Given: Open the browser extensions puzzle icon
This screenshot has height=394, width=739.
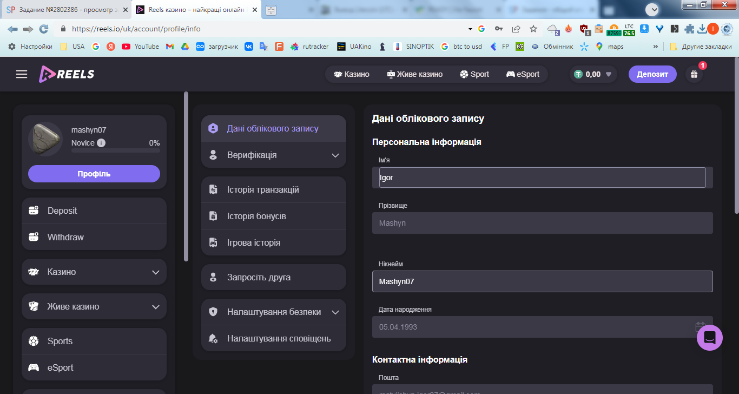Looking at the screenshot, I should [x=689, y=29].
